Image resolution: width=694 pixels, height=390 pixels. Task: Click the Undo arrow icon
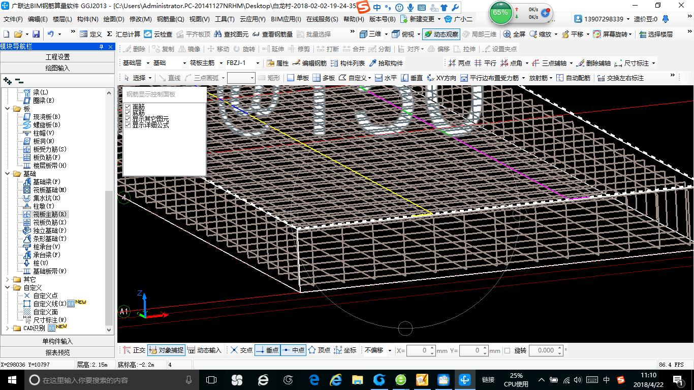[51, 34]
